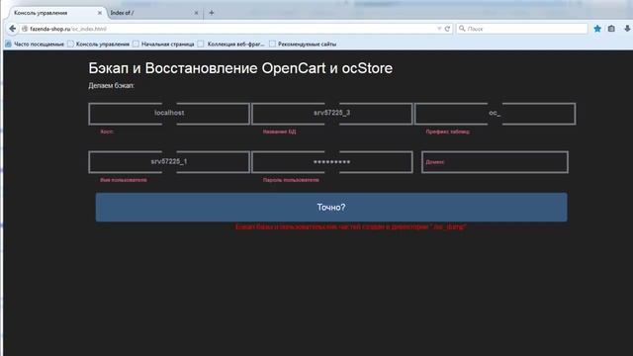Viewport: 633px width, 356px height.
Task: Click the 'Хост' label
Action: pos(107,132)
